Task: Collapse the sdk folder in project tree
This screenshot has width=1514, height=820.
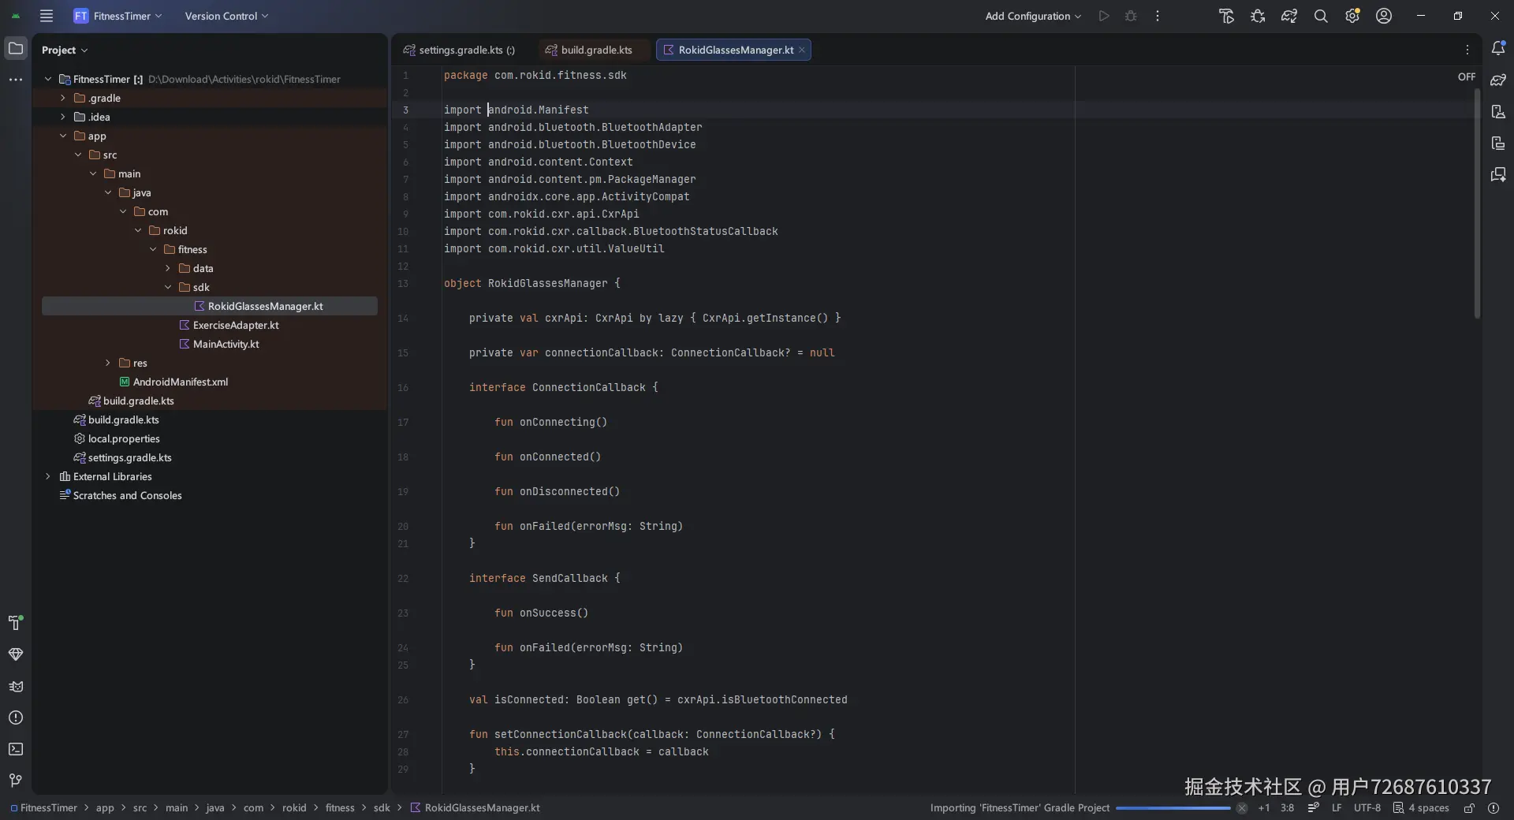Action: point(168,287)
